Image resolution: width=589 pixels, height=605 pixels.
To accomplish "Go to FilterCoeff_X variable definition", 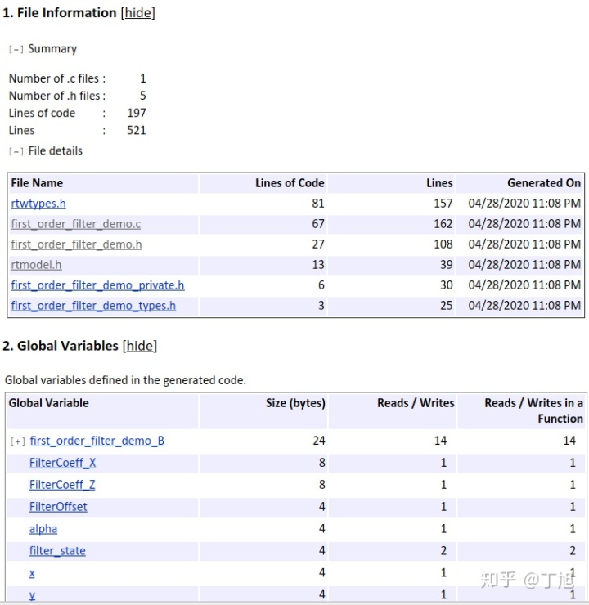I will (62, 463).
